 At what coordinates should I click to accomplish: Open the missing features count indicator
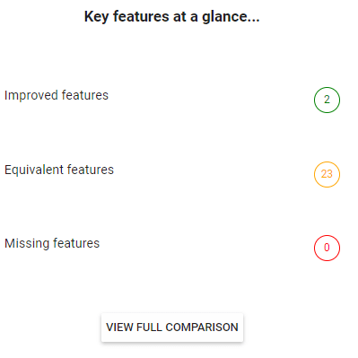pyautogui.click(x=327, y=248)
